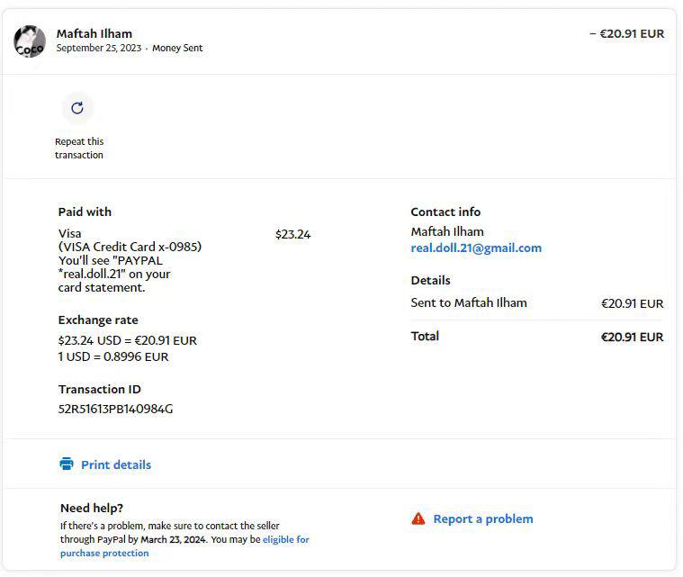
Task: Click the 1 USD = 0.8996 EUR rate
Action: pos(113,356)
